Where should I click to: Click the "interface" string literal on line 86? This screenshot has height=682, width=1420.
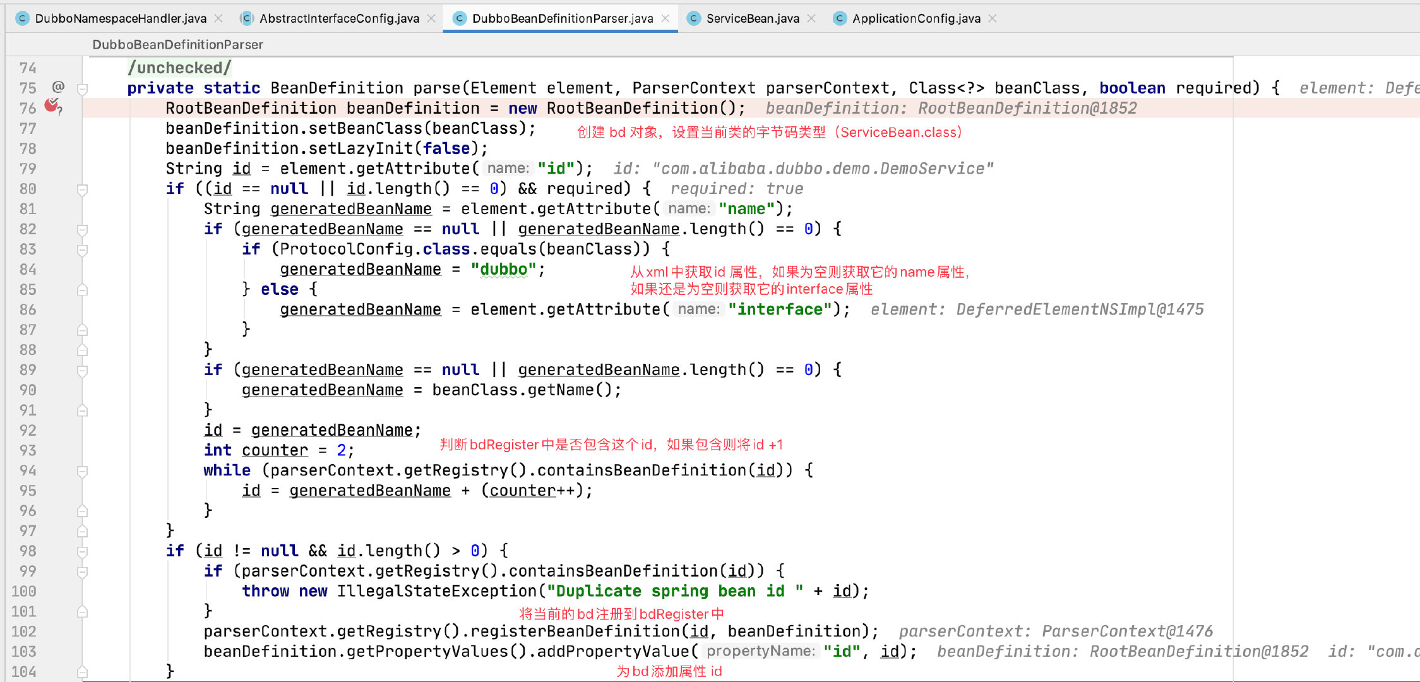tap(780, 309)
